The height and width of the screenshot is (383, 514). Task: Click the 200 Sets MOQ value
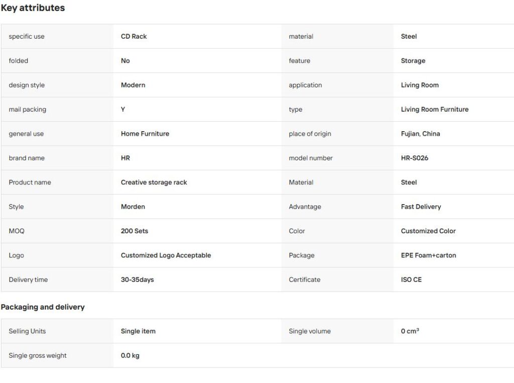point(135,231)
